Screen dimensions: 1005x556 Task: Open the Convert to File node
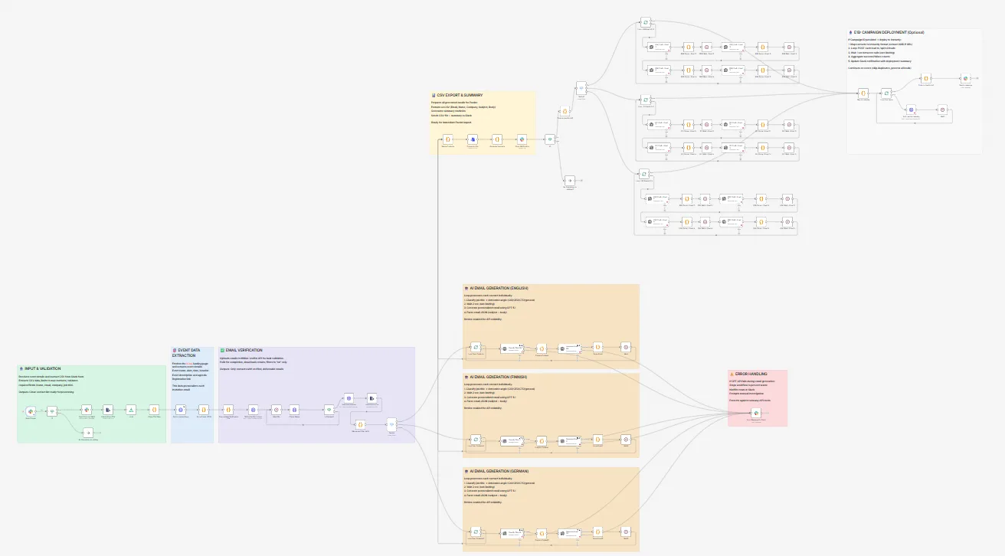click(473, 139)
